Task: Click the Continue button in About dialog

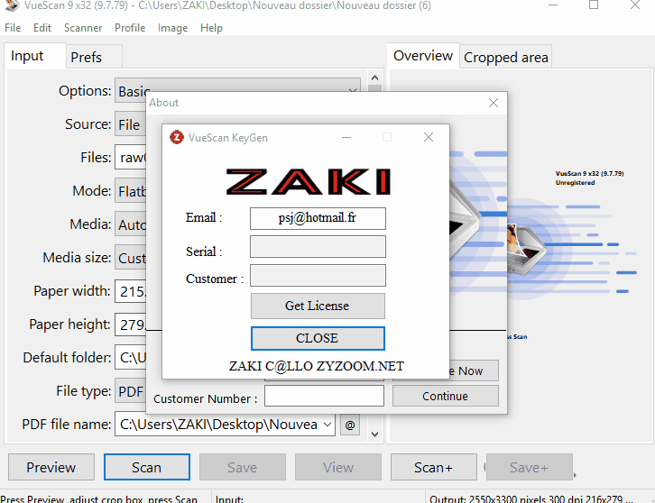Action: pos(446,396)
